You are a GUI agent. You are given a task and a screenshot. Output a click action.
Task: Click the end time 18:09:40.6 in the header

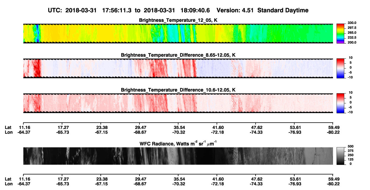click(x=195, y=10)
